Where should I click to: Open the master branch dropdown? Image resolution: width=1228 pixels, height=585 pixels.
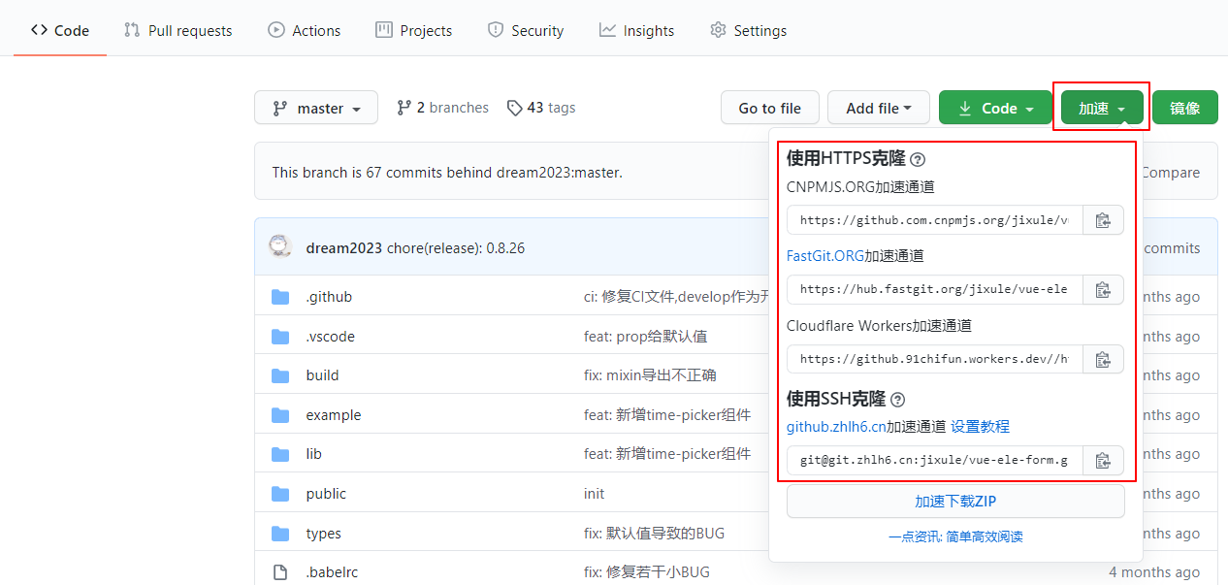click(315, 108)
